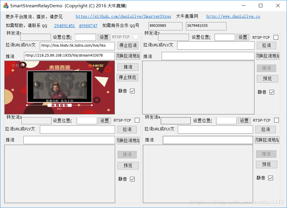Uncheck mute checkbox in relay stream 3

pos(132,179)
